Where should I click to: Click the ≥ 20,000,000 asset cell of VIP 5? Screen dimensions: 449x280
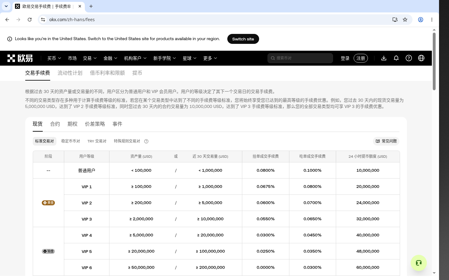point(141,251)
